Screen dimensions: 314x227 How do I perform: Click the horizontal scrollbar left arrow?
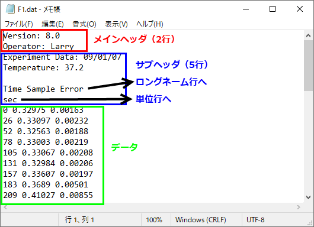tap(5, 207)
